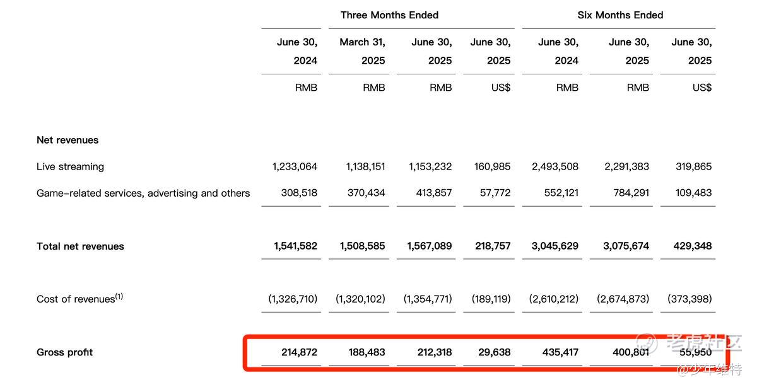
Task: Click the Live streaming row label
Action: (70, 167)
